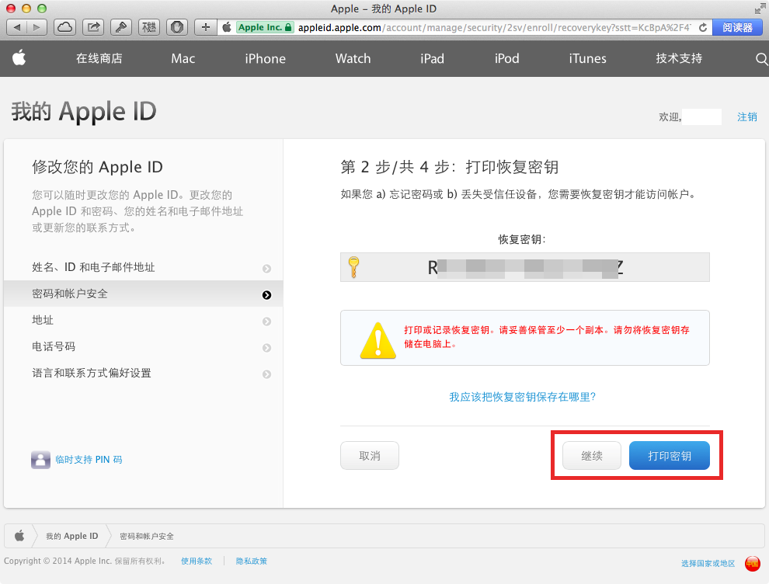Viewport: 769px width, 584px height.
Task: Open iCloud tabs cloud icon
Action: tap(64, 27)
